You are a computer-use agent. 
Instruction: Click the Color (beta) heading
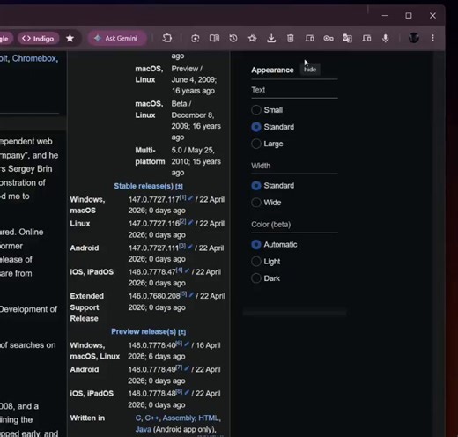270,225
